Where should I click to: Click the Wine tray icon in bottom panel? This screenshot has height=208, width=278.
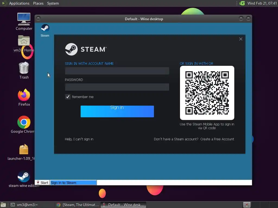point(247,205)
